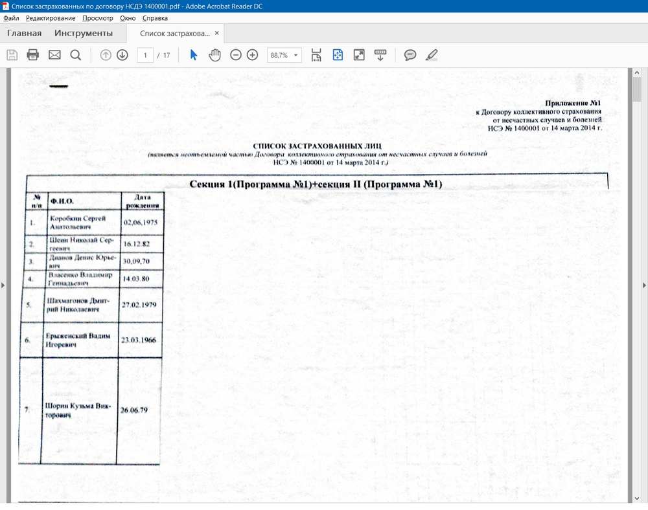Image resolution: width=648 pixels, height=510 pixels.
Task: Go to previous page arrow
Action: pyautogui.click(x=106, y=55)
